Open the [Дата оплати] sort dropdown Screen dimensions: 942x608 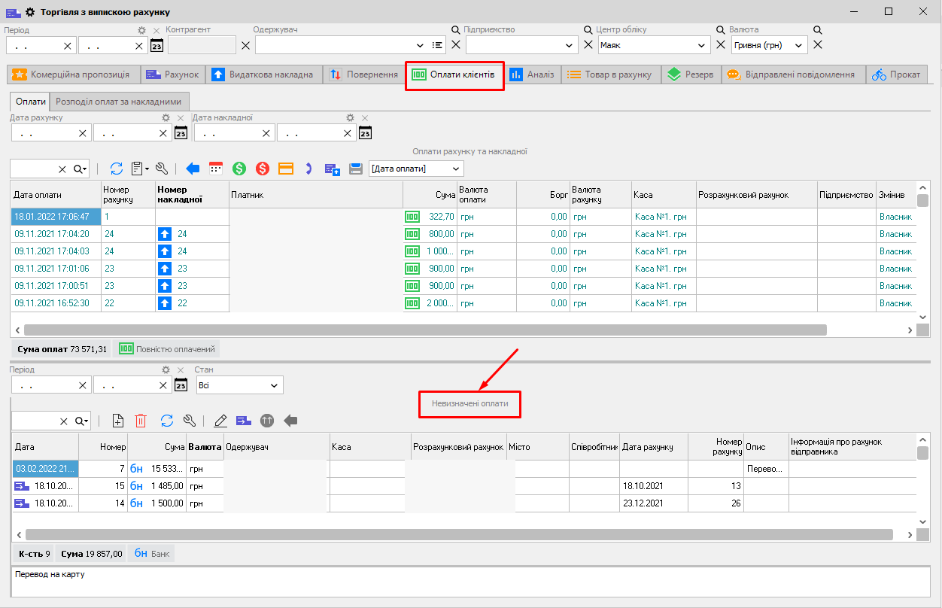click(456, 169)
